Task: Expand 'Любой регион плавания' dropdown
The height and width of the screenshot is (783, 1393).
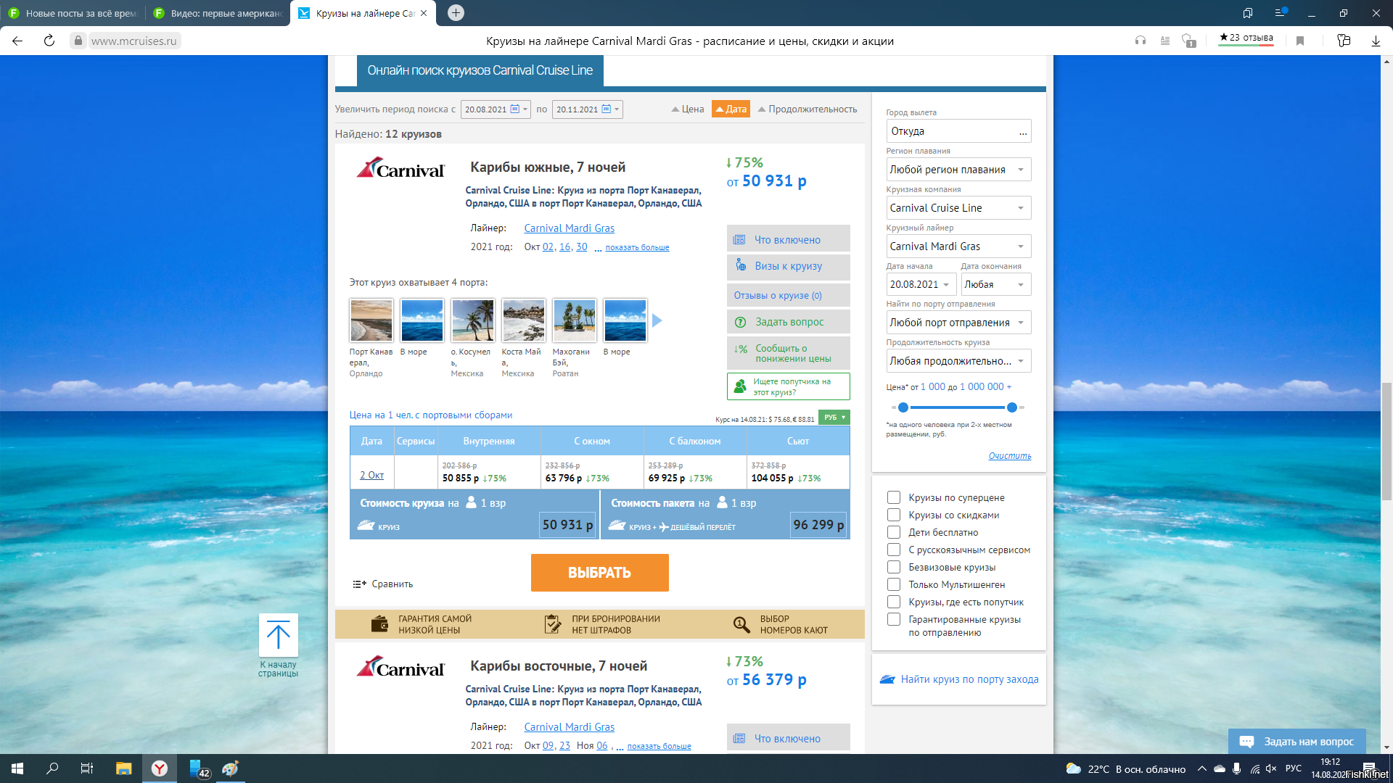Action: (958, 170)
